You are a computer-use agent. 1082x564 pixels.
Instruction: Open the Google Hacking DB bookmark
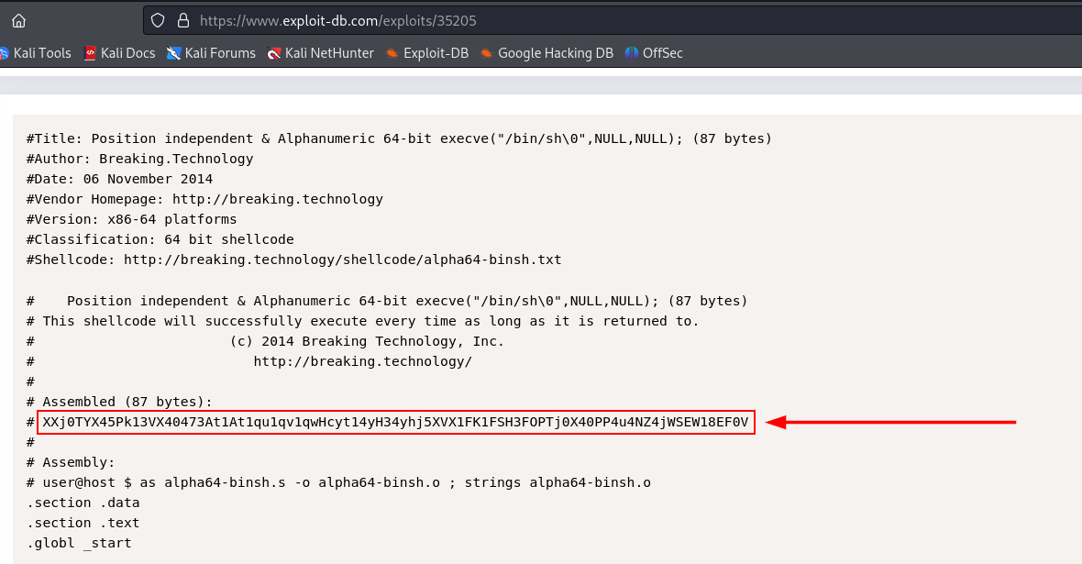547,53
